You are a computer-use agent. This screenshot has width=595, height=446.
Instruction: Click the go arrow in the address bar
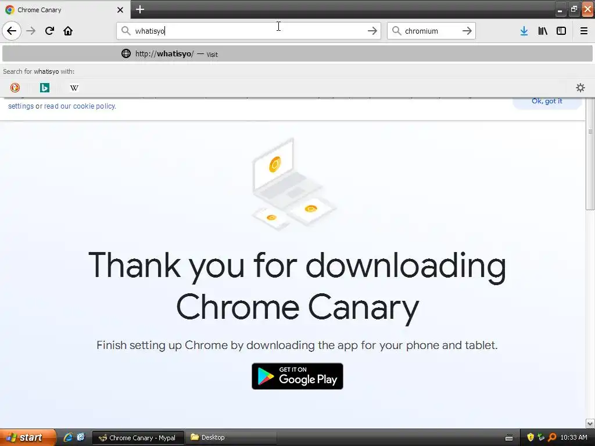tap(372, 31)
